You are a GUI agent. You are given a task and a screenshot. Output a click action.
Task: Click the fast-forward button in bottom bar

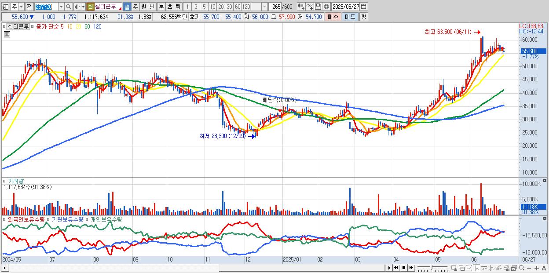[411, 268]
